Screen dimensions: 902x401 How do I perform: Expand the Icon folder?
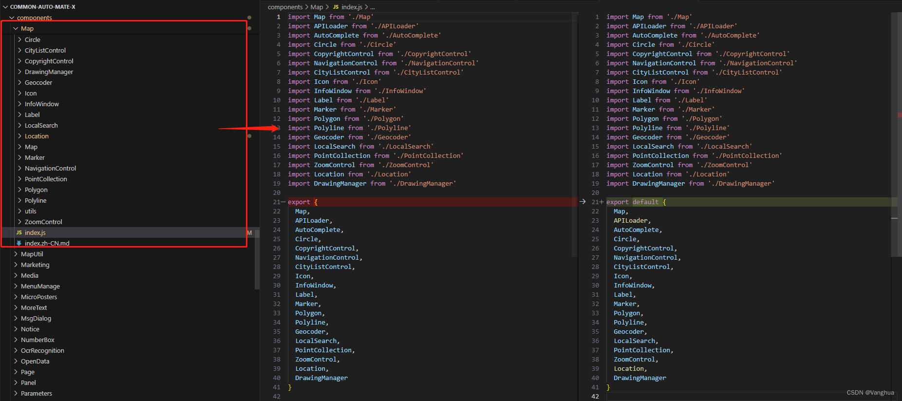(30, 93)
